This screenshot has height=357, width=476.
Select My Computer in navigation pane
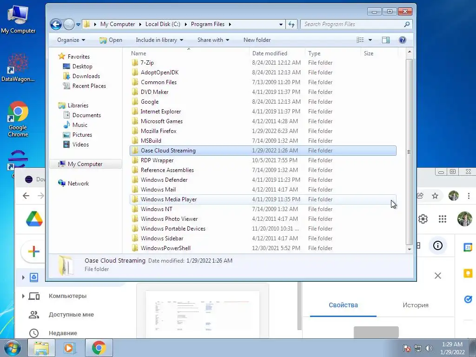86,164
